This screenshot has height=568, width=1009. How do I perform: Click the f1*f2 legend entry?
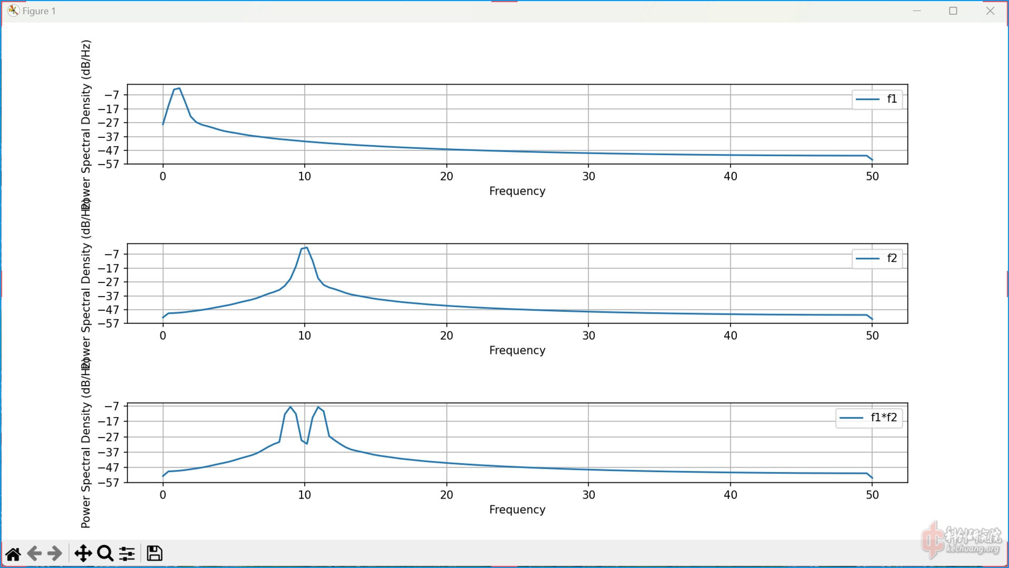869,418
